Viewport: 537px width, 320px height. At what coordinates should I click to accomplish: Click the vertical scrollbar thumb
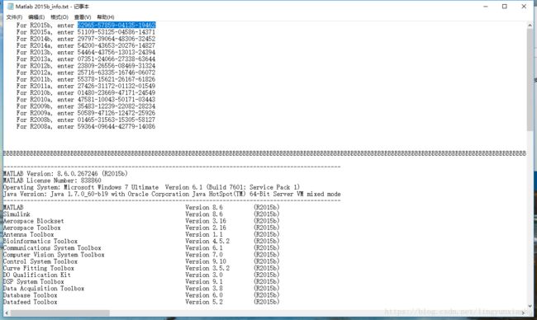pos(530,79)
